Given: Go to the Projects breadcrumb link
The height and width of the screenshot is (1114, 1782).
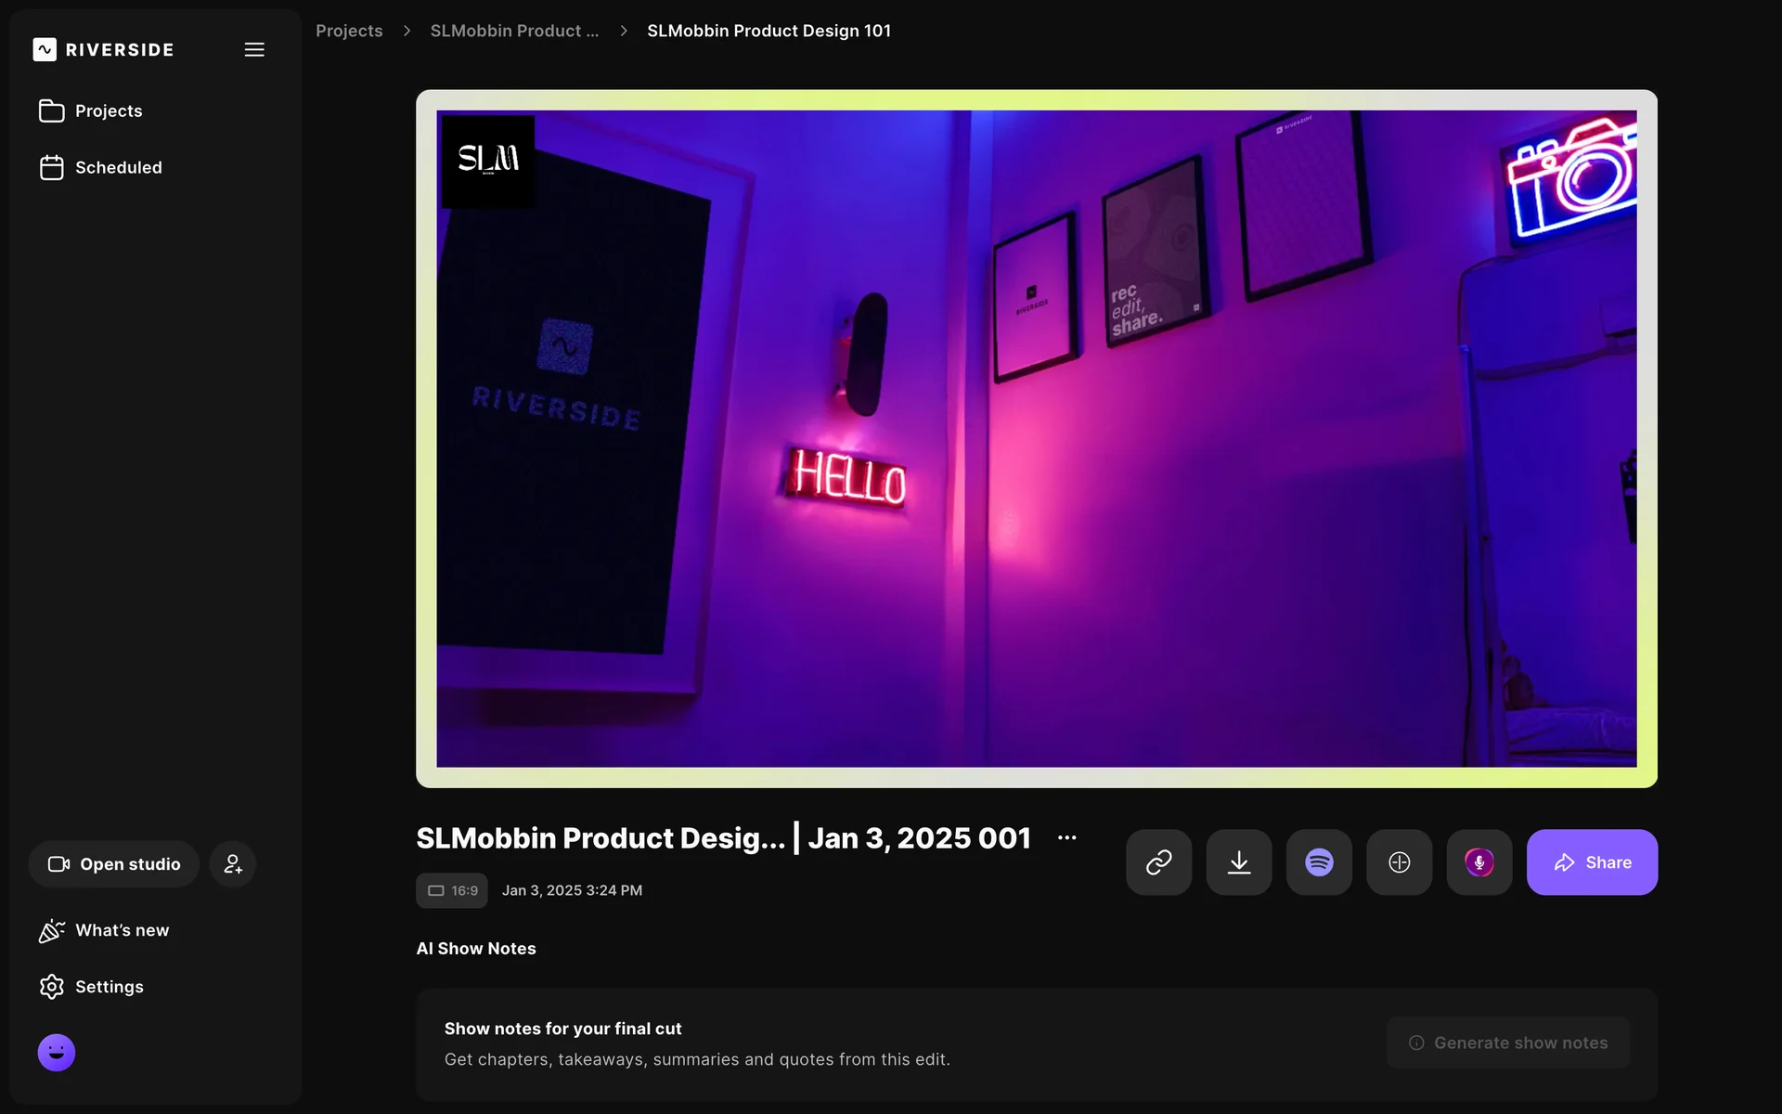Looking at the screenshot, I should 349,31.
